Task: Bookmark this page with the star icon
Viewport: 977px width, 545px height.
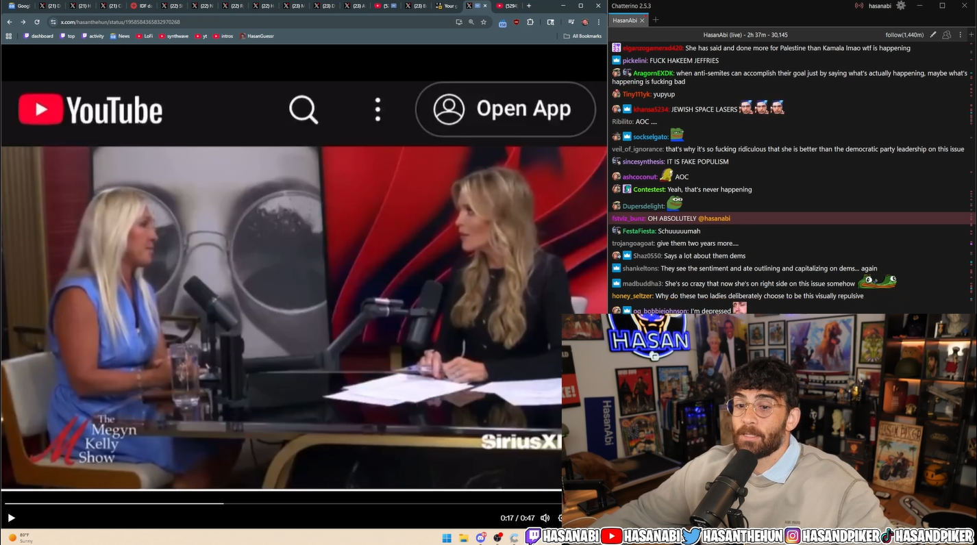Action: pyautogui.click(x=484, y=22)
